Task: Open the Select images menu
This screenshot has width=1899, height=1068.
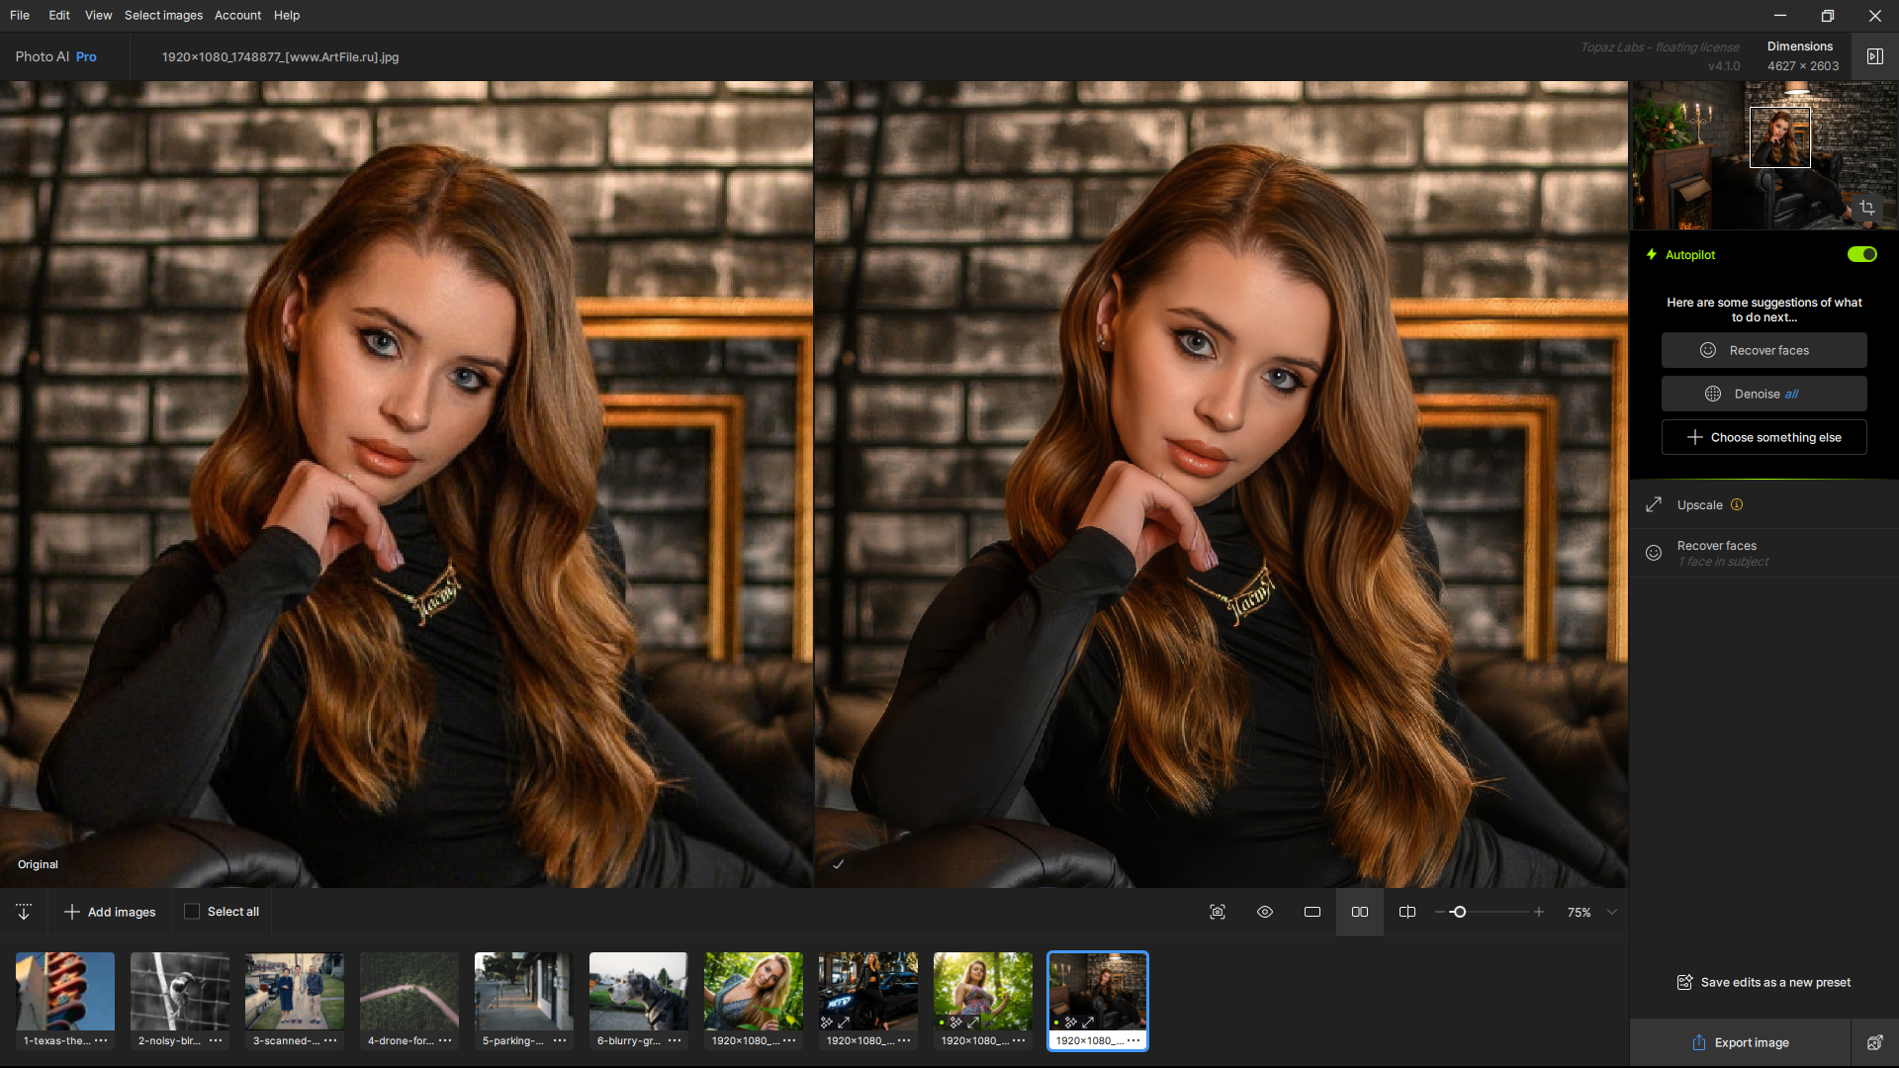Action: 163,15
